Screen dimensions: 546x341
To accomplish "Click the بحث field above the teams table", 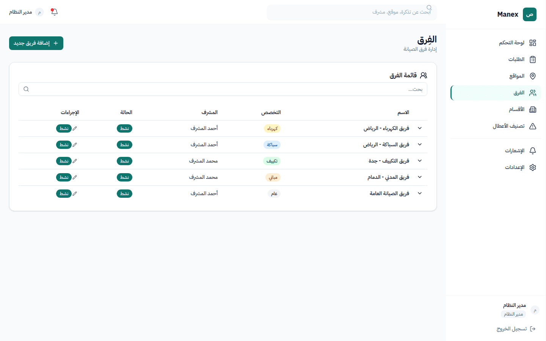I will [x=223, y=89].
